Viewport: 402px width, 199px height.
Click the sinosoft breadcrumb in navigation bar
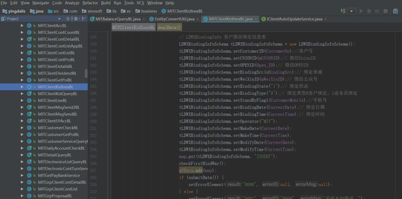95,11
